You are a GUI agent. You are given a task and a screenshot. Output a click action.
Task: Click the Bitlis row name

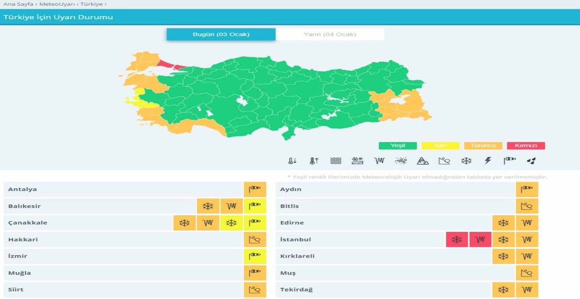pos(289,206)
